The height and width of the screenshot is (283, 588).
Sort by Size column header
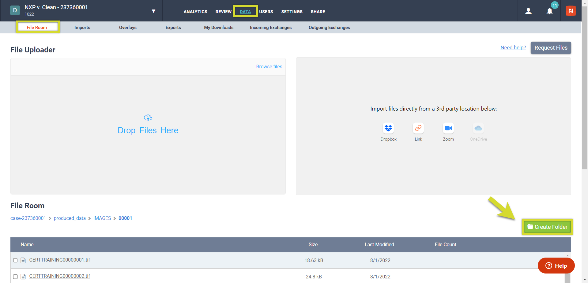(x=313, y=244)
